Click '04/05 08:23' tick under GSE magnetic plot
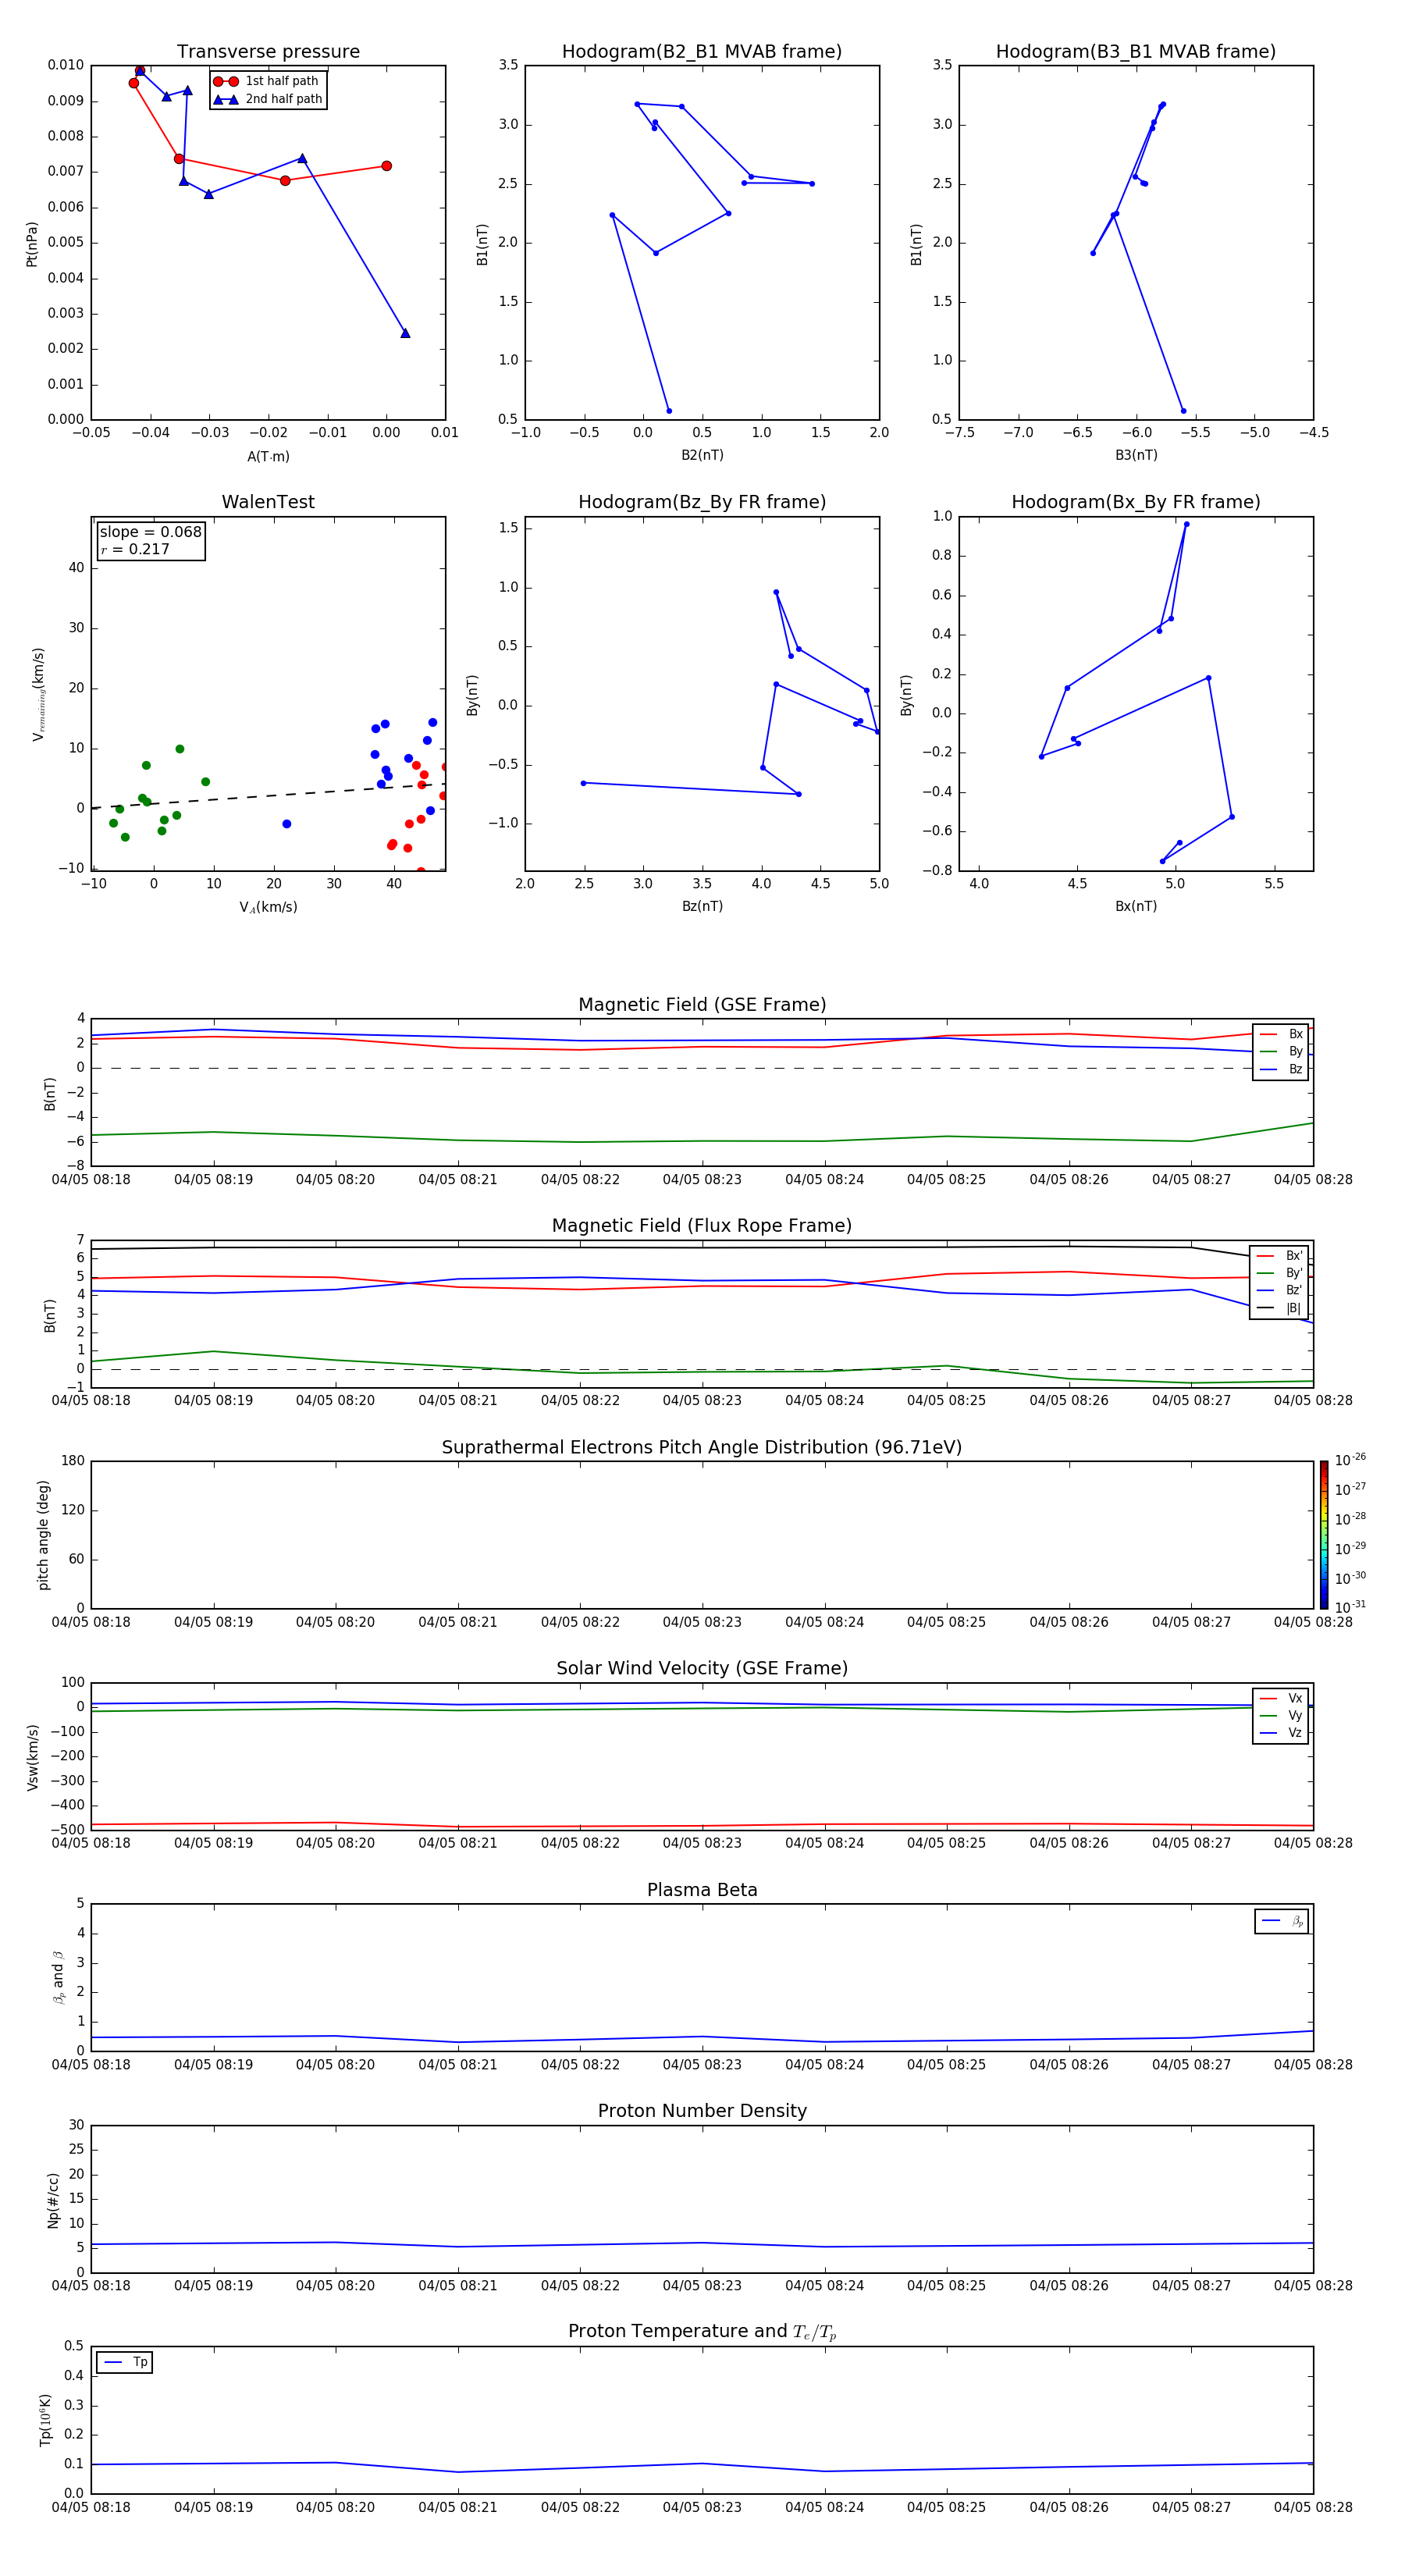The image size is (1405, 2576). (x=702, y=1180)
